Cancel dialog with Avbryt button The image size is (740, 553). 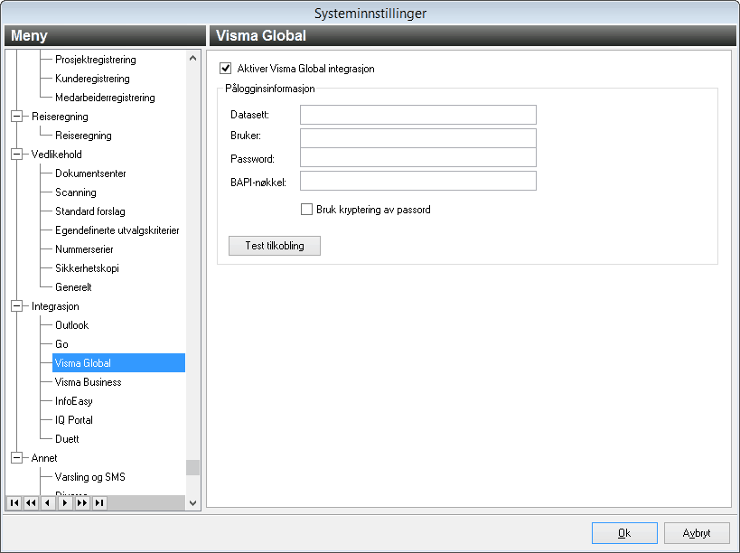pos(697,533)
